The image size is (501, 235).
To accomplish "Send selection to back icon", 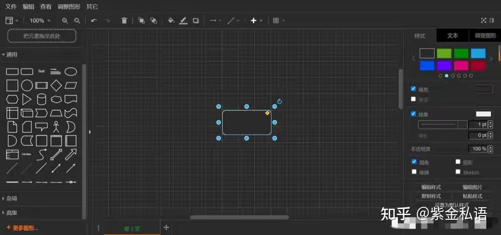I will tap(154, 21).
